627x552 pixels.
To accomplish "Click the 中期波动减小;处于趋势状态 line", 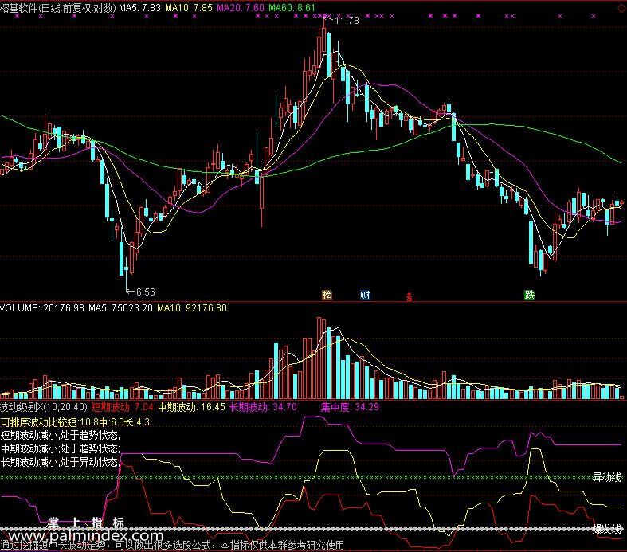I will (x=60, y=449).
